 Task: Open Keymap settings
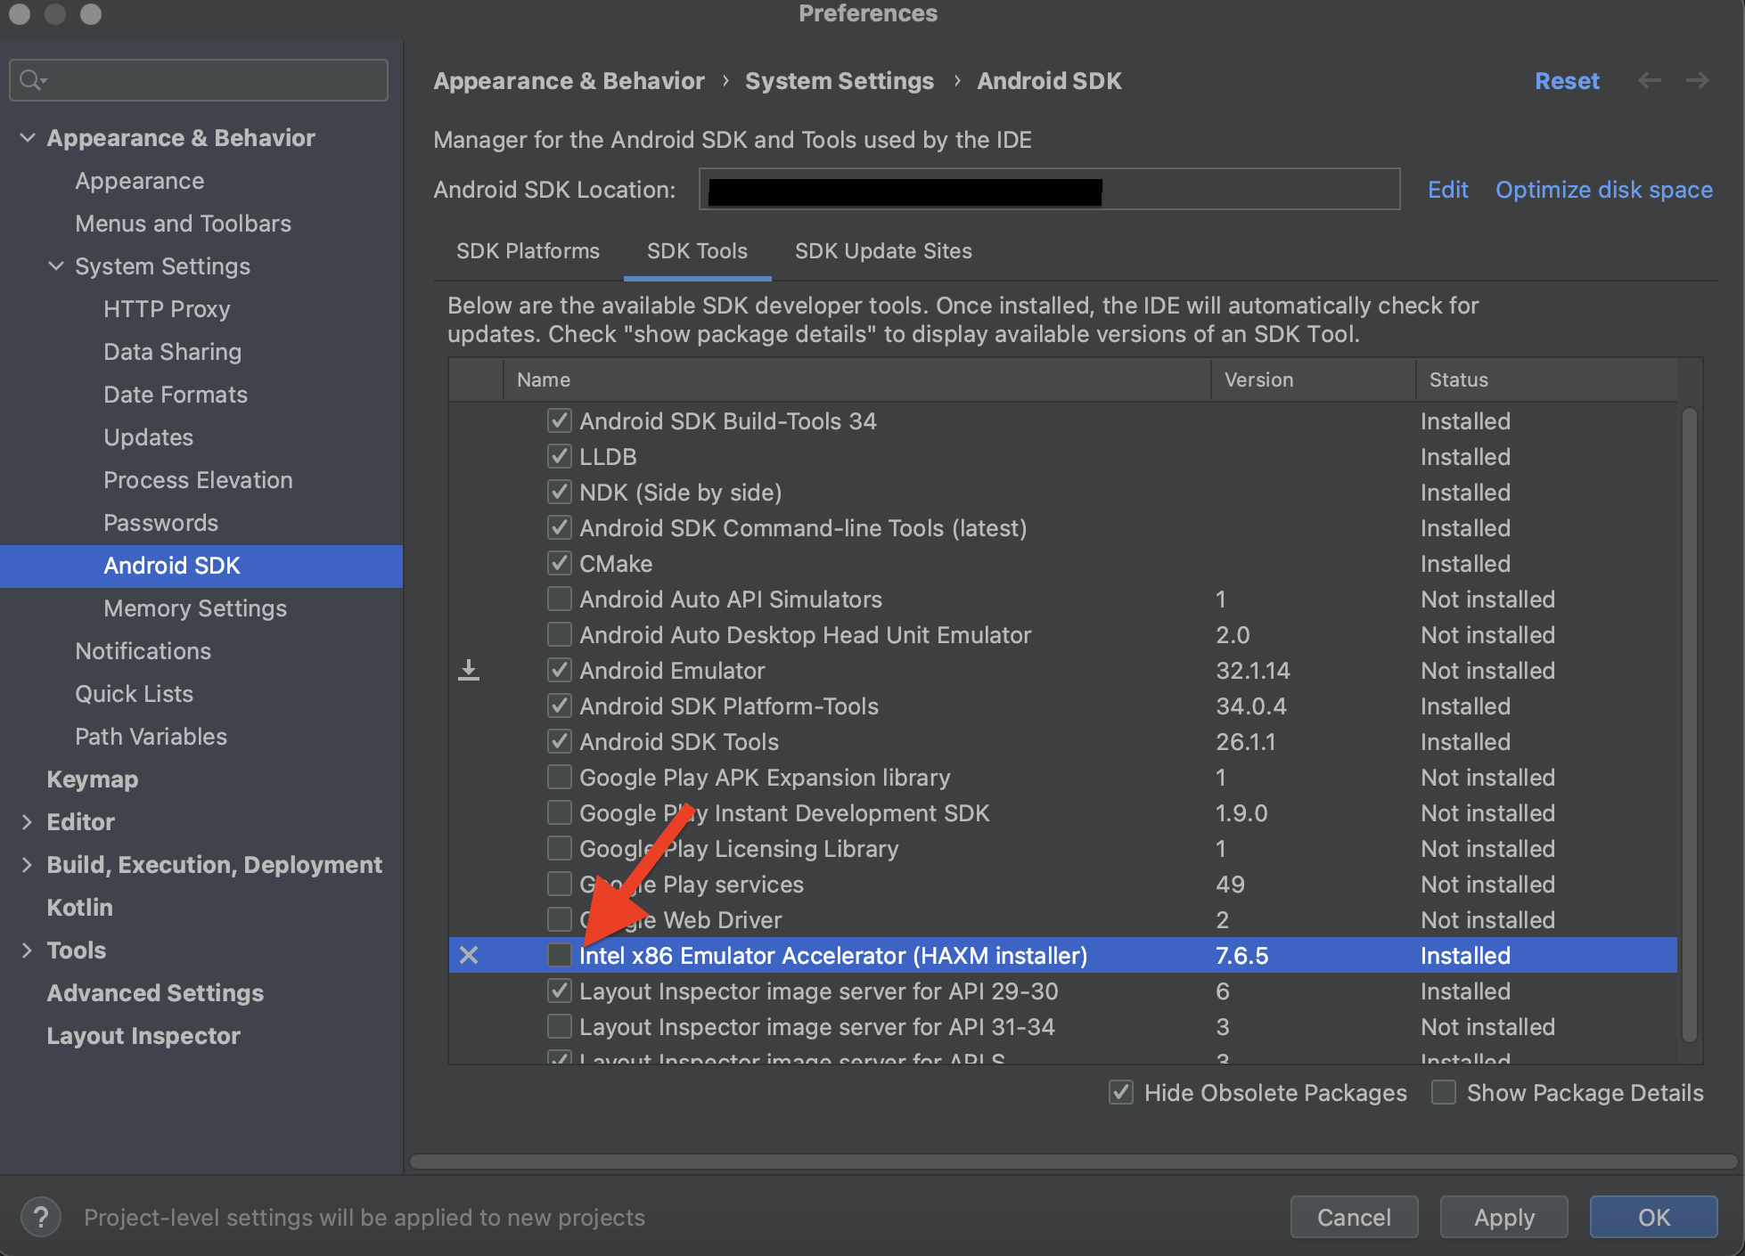[92, 779]
